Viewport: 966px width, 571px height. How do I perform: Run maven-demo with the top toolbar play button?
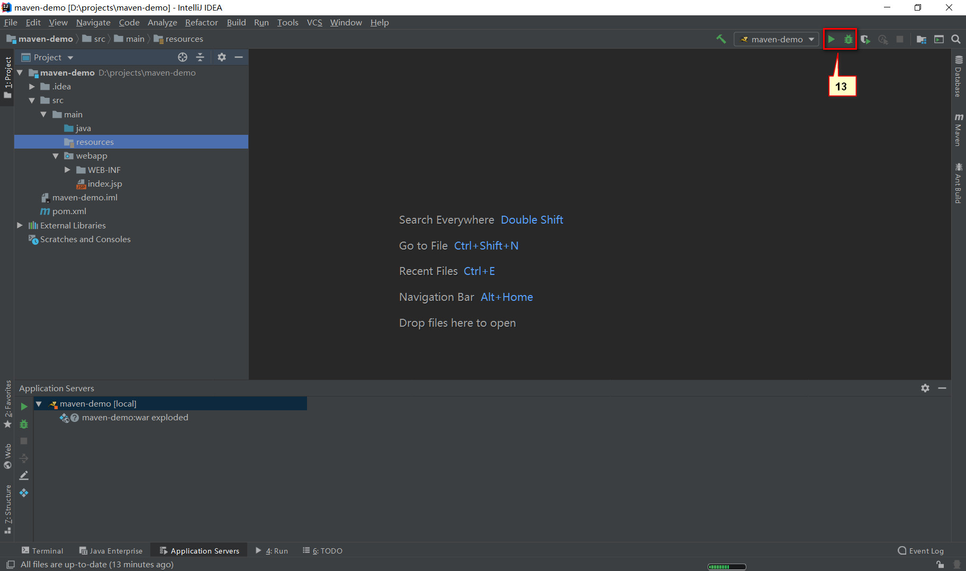[832, 39]
